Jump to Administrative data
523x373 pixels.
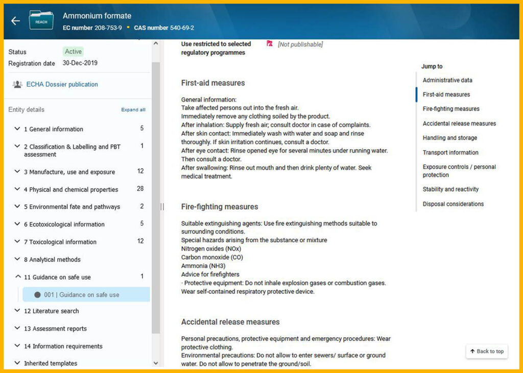pos(447,80)
